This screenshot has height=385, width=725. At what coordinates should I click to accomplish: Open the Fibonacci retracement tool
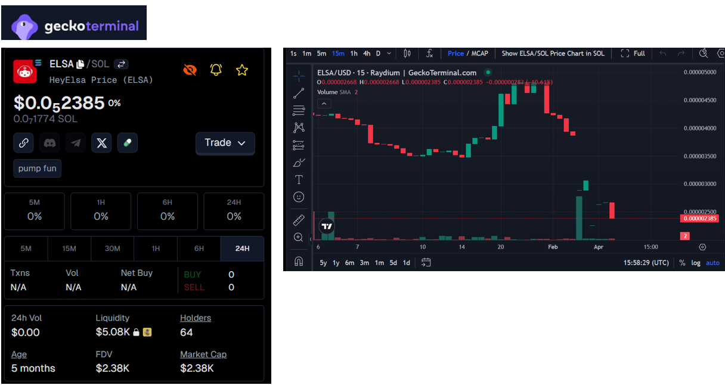pyautogui.click(x=299, y=110)
